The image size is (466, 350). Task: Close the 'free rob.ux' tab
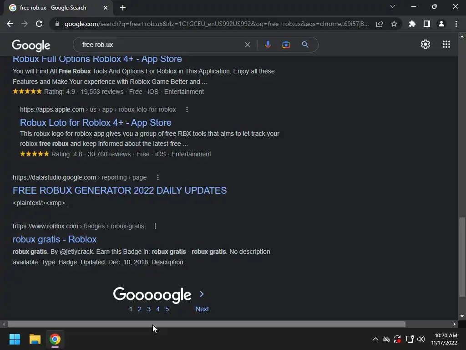click(x=106, y=8)
